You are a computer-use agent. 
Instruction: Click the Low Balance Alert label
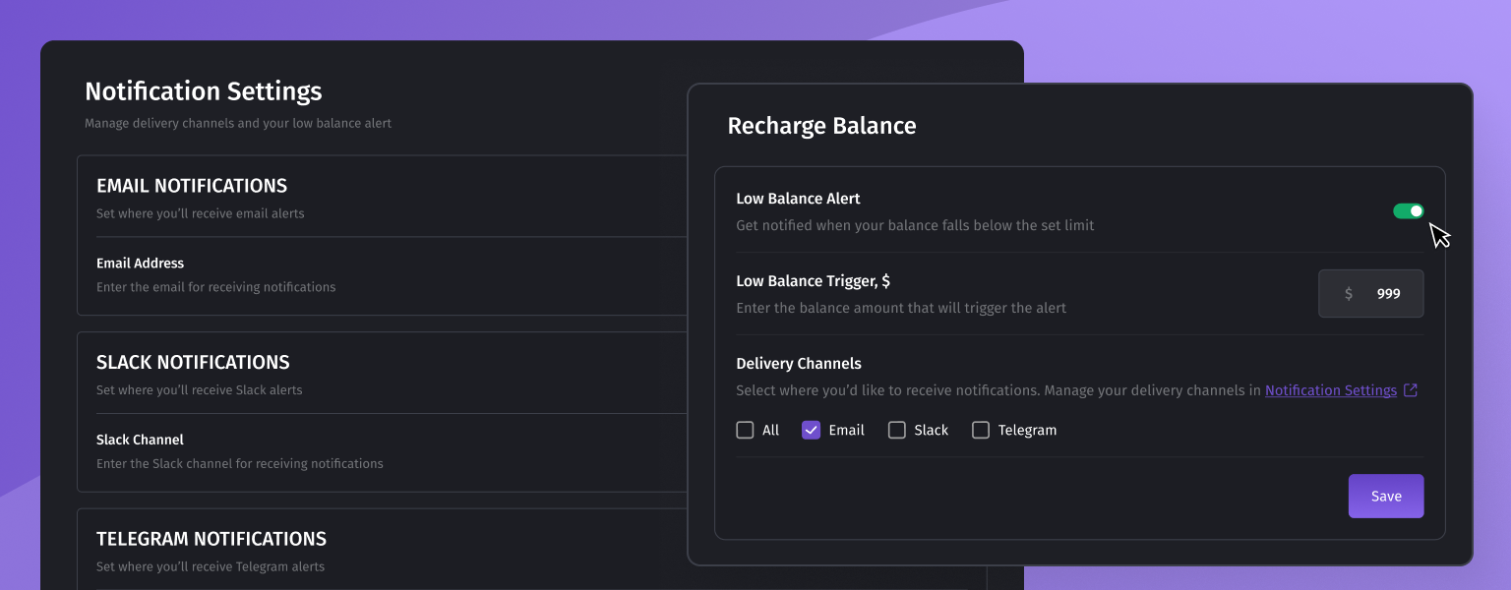tap(798, 199)
